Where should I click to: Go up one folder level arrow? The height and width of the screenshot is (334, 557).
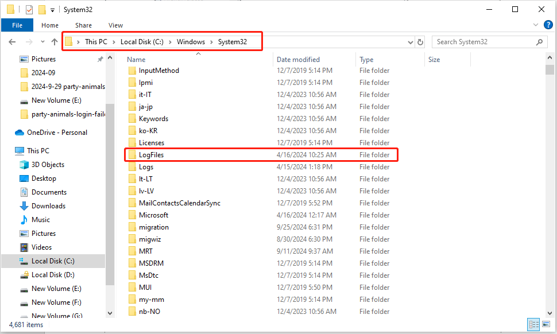click(x=55, y=42)
